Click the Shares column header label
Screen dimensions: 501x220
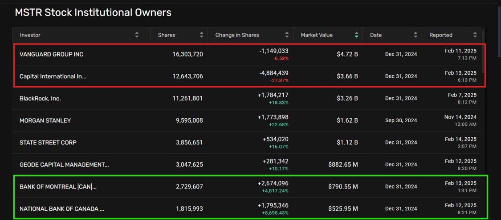[167, 35]
